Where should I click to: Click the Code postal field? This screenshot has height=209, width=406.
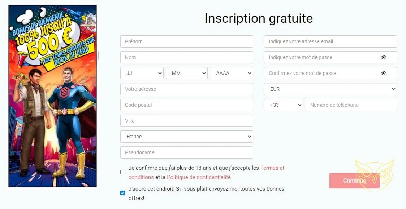tap(186, 105)
